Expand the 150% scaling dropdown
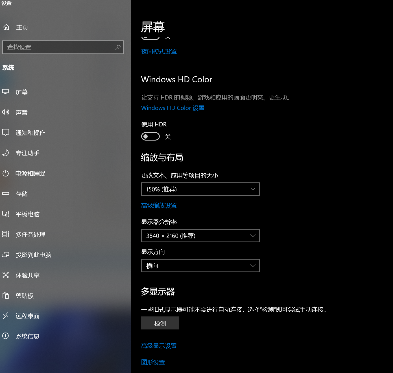This screenshot has height=373, width=393. click(200, 189)
